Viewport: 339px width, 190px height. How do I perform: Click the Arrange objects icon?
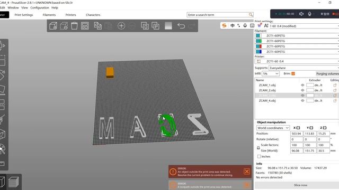pyautogui.click(x=85, y=26)
